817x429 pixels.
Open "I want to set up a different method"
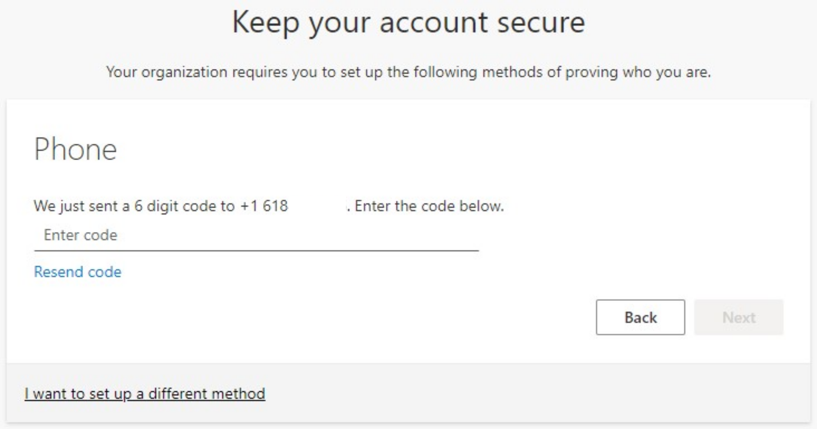[145, 394]
